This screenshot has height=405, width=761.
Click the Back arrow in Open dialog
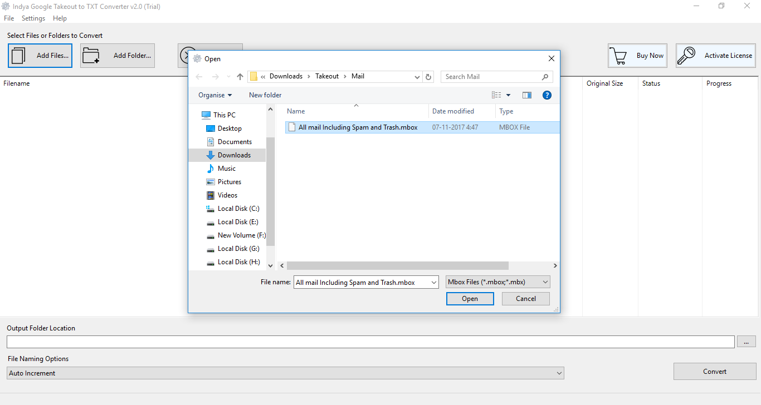[199, 77]
